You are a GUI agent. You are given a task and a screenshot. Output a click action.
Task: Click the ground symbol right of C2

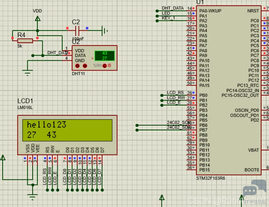(104, 31)
